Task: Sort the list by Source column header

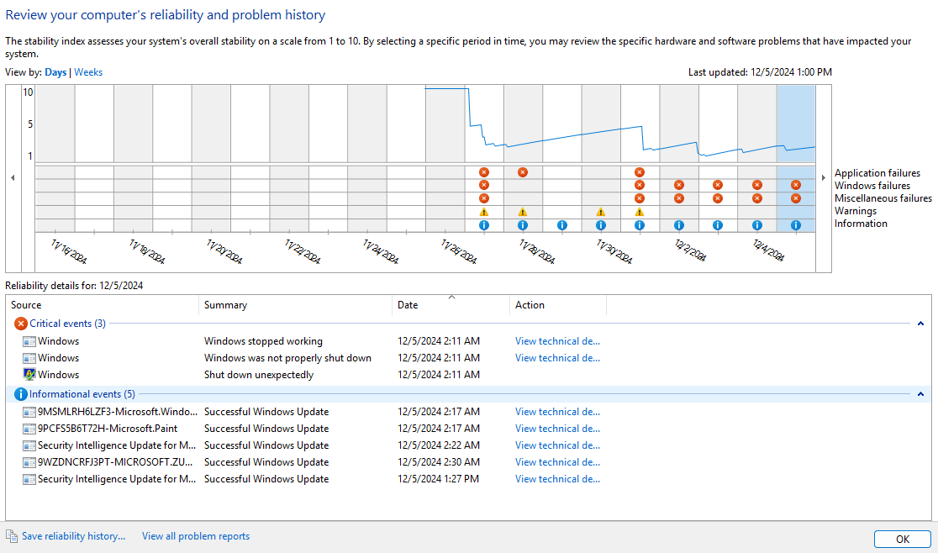Action: (x=103, y=305)
